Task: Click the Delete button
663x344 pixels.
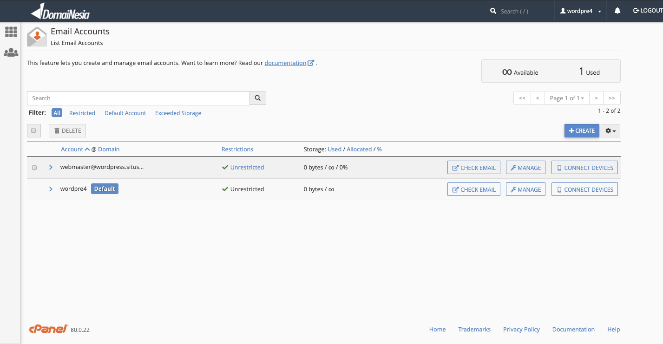Action: coord(67,130)
